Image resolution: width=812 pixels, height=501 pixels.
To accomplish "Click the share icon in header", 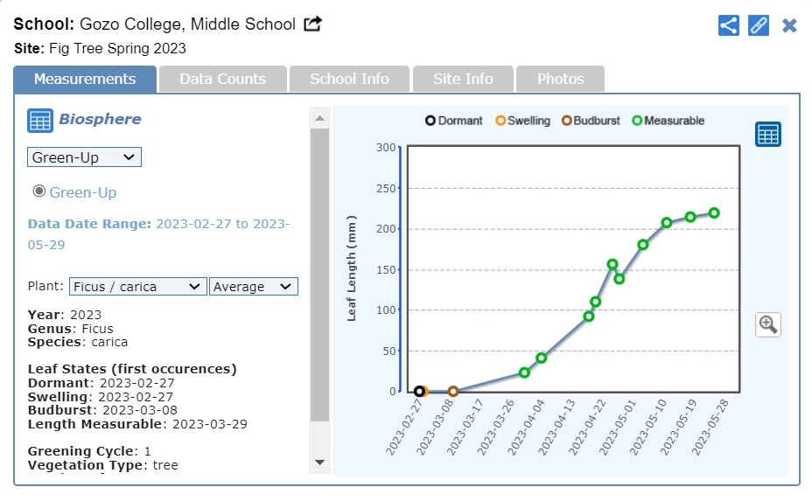I will [729, 25].
